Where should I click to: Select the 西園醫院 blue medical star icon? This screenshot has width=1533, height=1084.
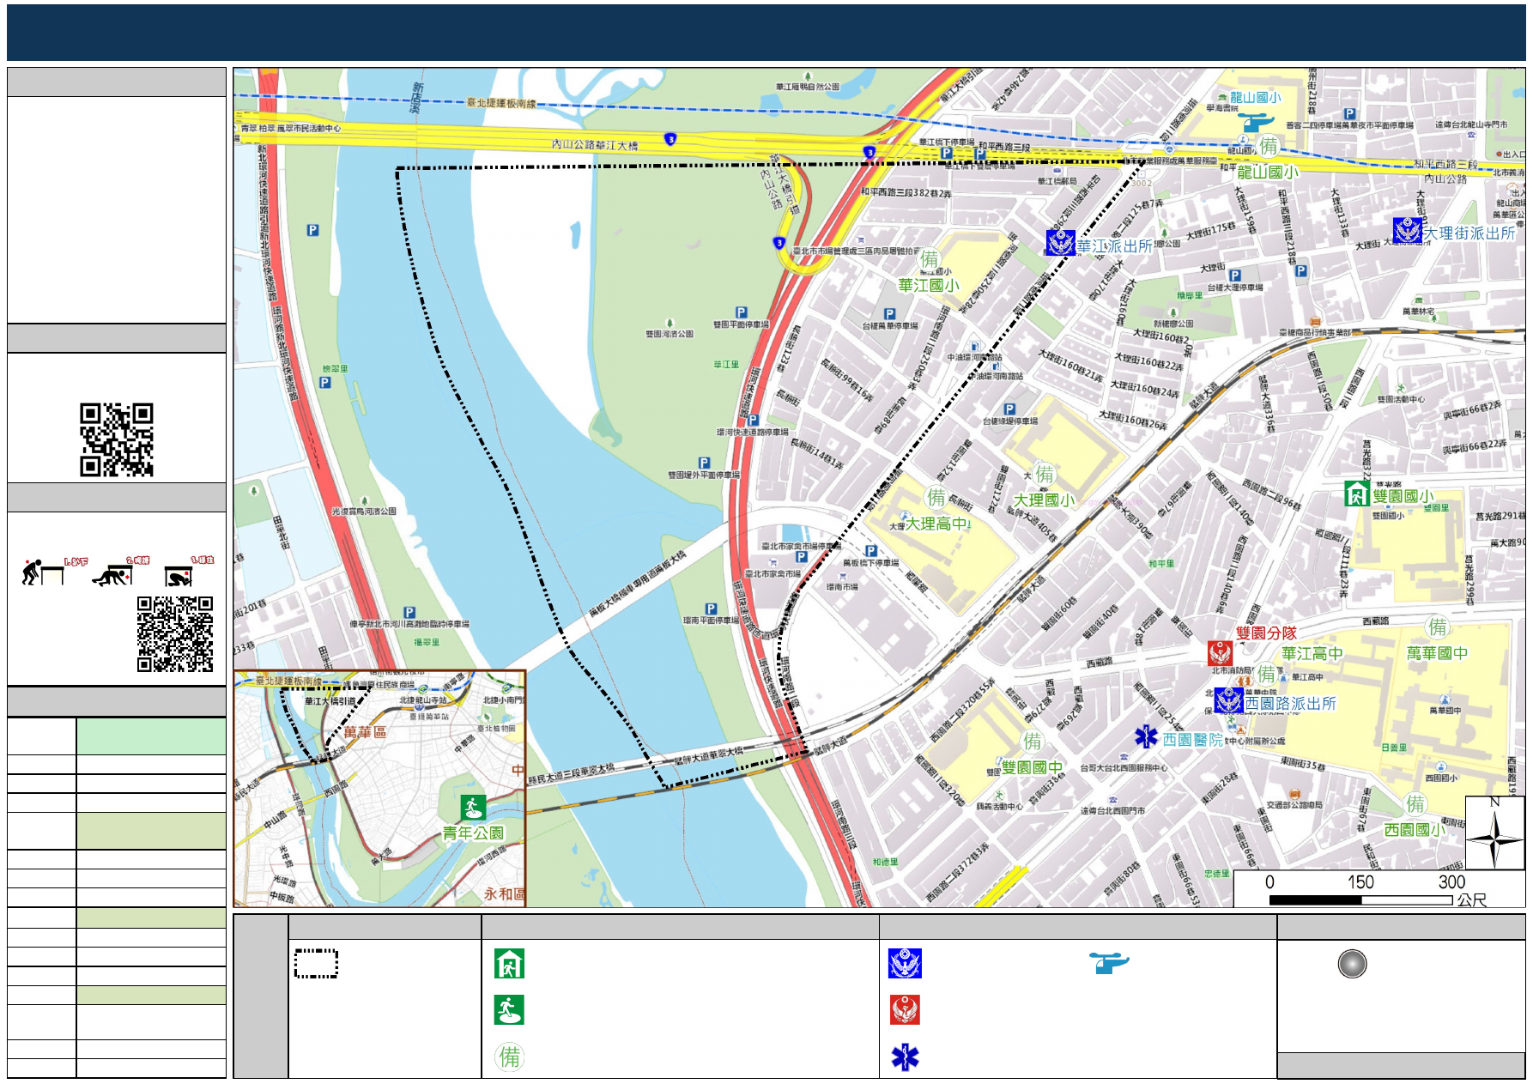(1146, 737)
